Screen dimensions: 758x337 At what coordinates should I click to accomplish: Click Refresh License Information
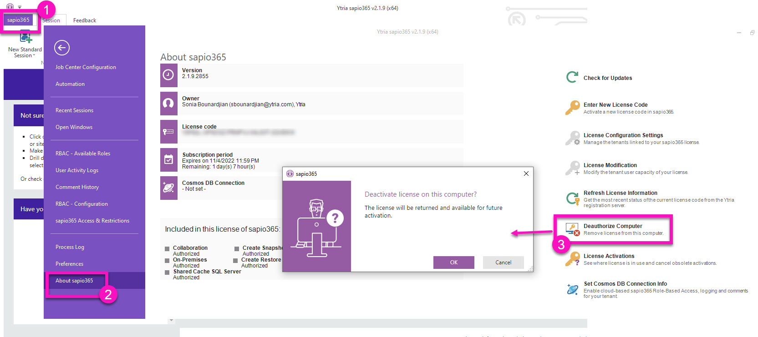click(621, 193)
